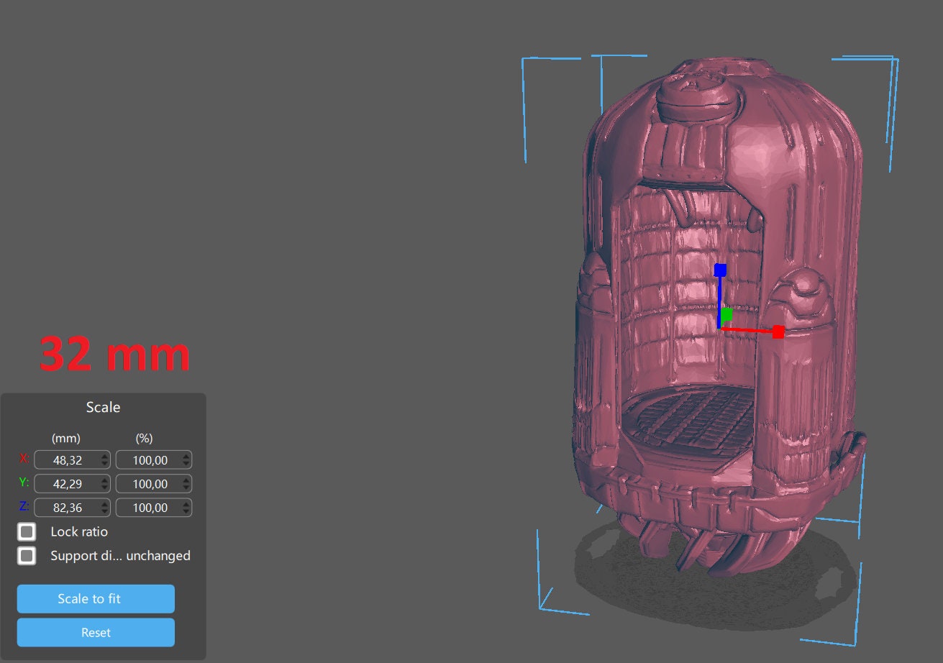Enable the Lock ratio checkbox
This screenshot has height=663, width=943.
(x=27, y=532)
